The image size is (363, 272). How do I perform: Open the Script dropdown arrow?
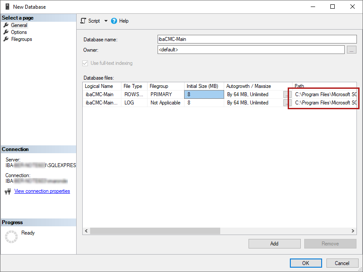pyautogui.click(x=106, y=21)
